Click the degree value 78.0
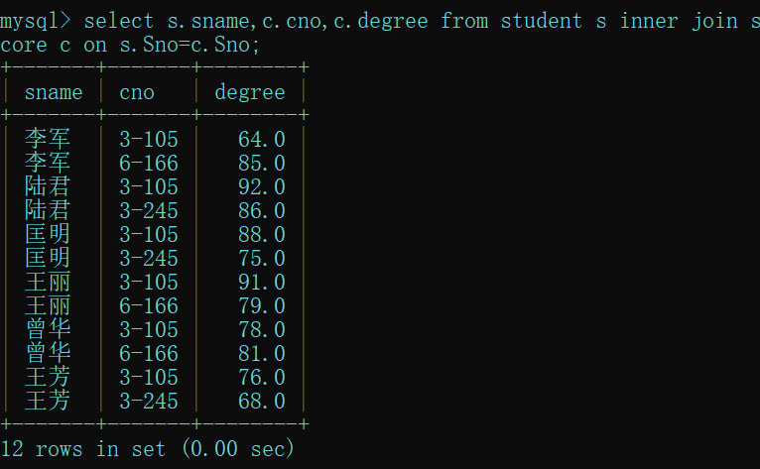 click(261, 329)
